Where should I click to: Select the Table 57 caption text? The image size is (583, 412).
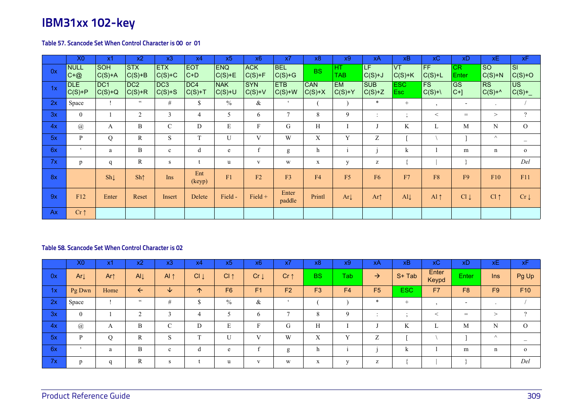click(121, 43)
